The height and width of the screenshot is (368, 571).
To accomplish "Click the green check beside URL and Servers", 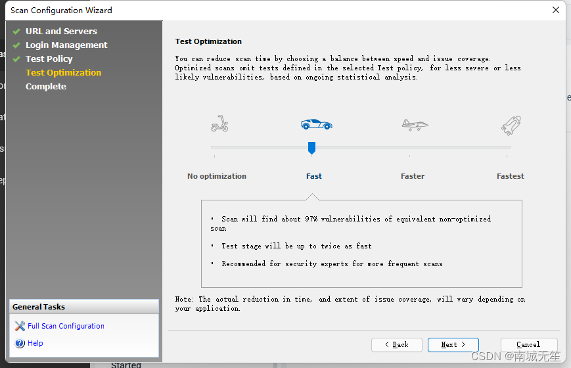I will coord(16,32).
